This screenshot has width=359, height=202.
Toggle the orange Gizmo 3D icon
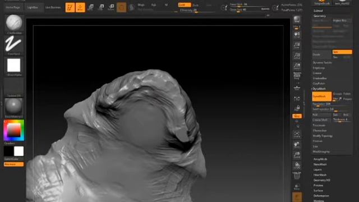click(121, 7)
